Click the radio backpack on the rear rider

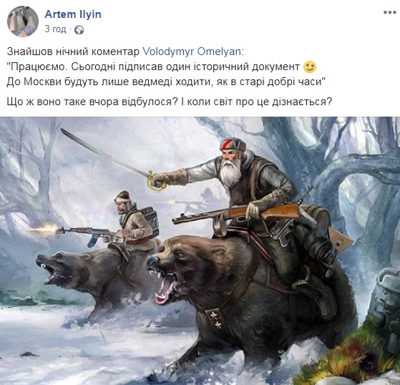pyautogui.click(x=150, y=220)
